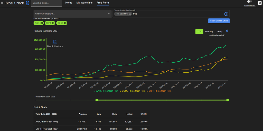This screenshot has height=131, width=263.
Task: Switch to Yearly period view
Action: point(220,31)
